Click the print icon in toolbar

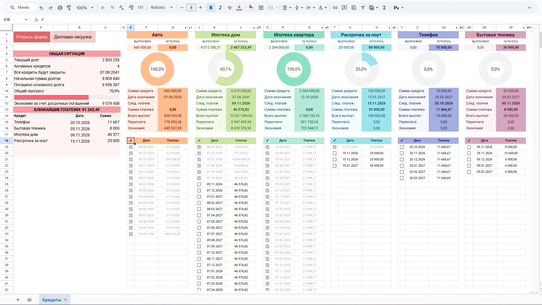[x=60, y=8]
